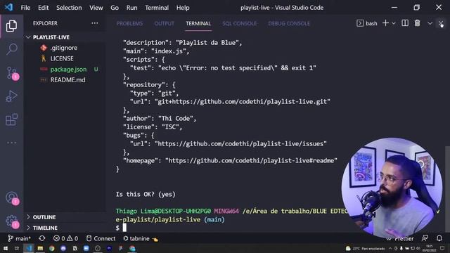Open the Run and Debug view
This screenshot has width=450, height=253.
click(x=11, y=96)
